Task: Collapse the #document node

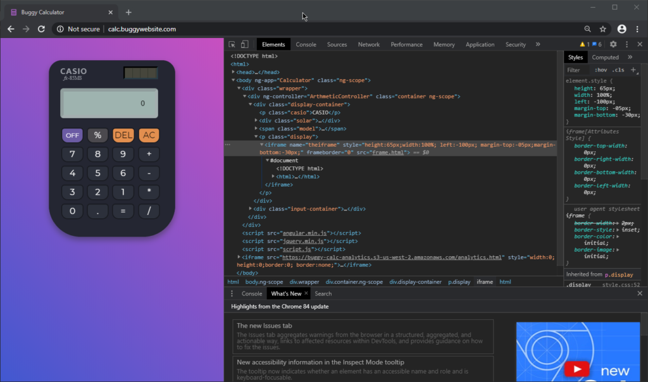Action: pos(268,160)
